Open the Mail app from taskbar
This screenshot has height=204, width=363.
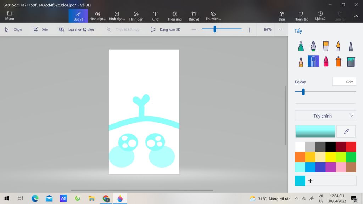pos(49,198)
